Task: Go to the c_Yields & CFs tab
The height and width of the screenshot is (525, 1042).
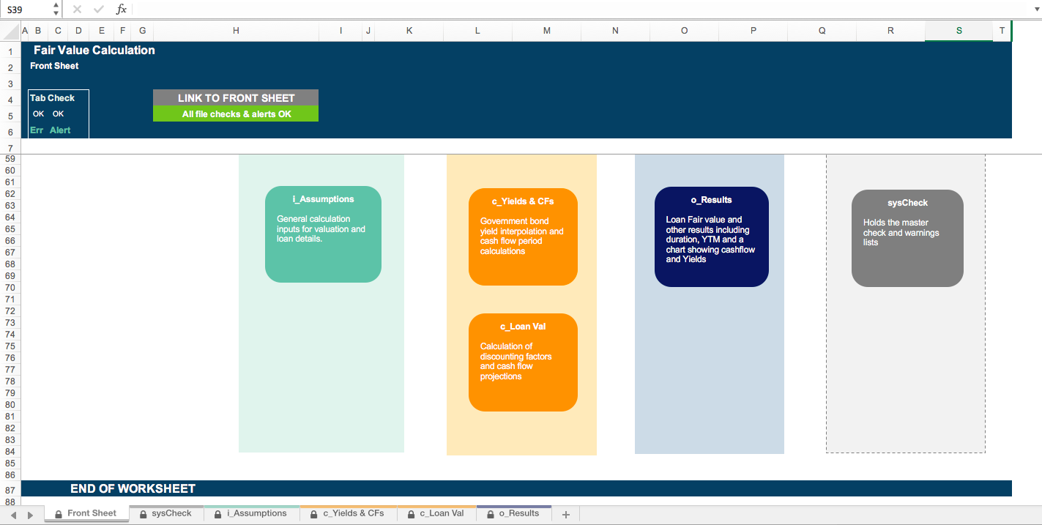Action: (347, 513)
